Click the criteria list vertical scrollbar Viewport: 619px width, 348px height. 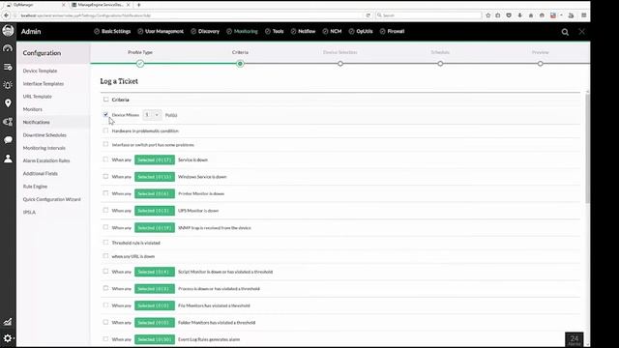[x=587, y=148]
